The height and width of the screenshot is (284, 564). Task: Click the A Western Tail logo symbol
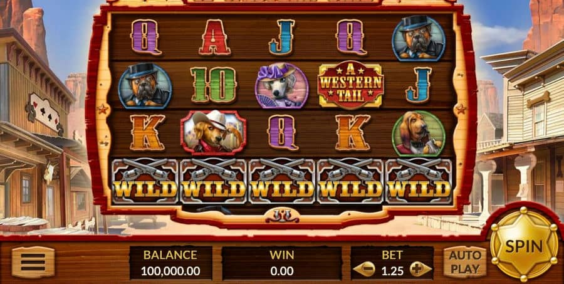351,85
